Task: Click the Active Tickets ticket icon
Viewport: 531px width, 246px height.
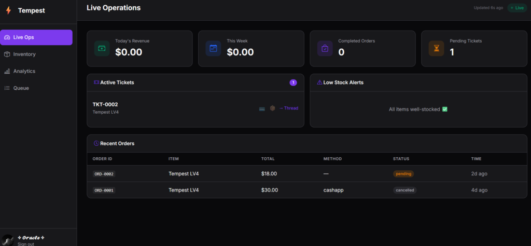Action: point(96,83)
